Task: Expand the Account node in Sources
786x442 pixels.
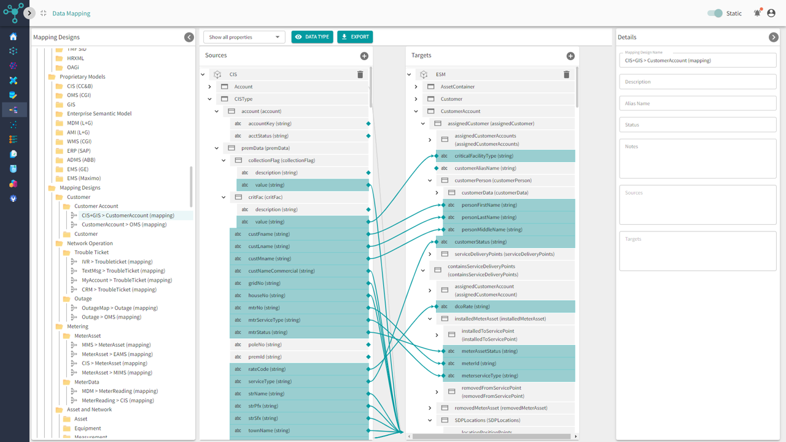Action: (210, 87)
